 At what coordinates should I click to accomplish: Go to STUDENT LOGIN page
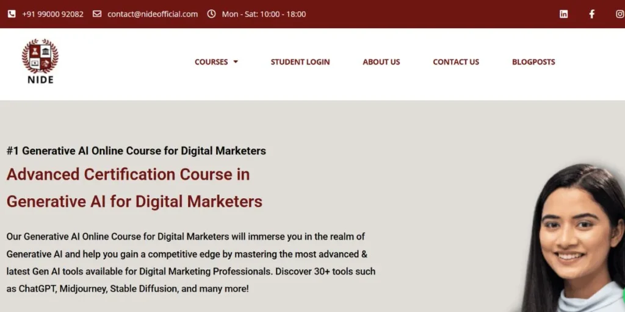point(300,62)
